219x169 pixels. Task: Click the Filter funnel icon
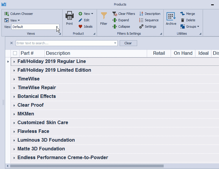[104, 15]
